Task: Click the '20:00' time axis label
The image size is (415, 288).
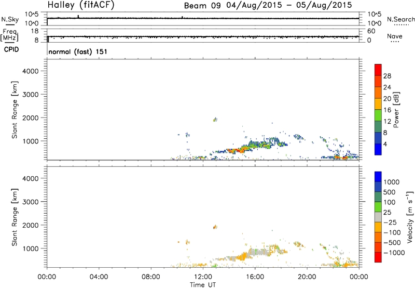Action: pyautogui.click(x=307, y=277)
